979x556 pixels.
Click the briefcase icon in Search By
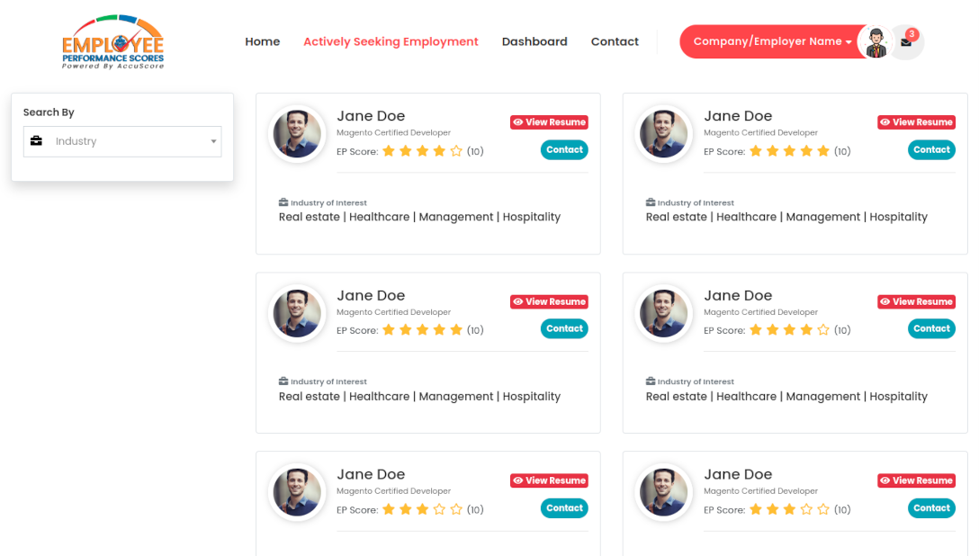[x=36, y=141]
